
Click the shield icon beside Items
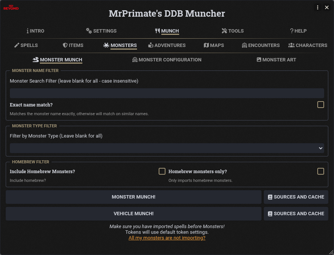[65, 45]
